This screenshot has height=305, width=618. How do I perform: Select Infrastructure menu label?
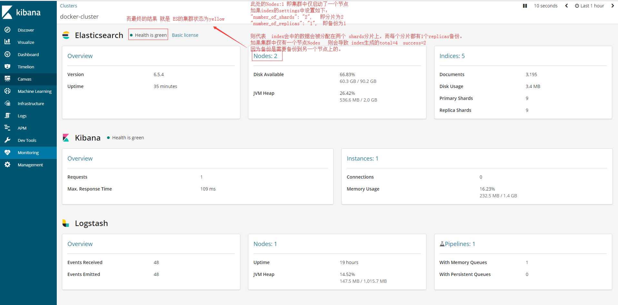point(31,103)
